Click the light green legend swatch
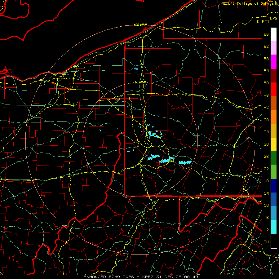 [x=274, y=172]
